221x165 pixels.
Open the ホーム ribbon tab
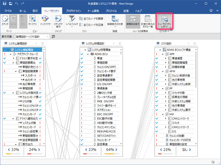pyautogui.click(x=23, y=11)
